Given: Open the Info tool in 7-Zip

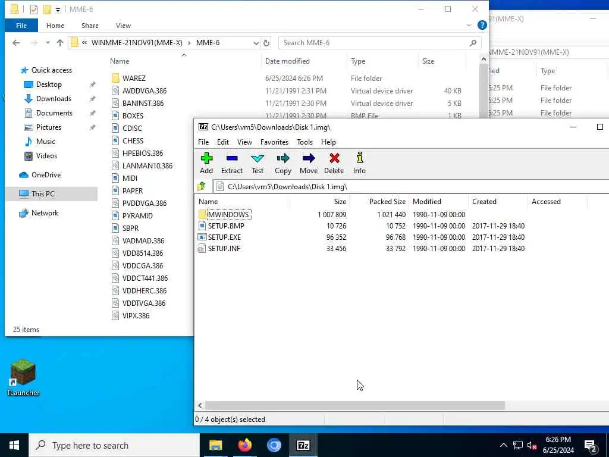Looking at the screenshot, I should [x=359, y=163].
